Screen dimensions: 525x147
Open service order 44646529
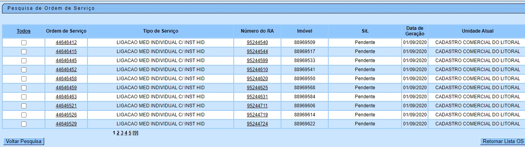point(66,124)
